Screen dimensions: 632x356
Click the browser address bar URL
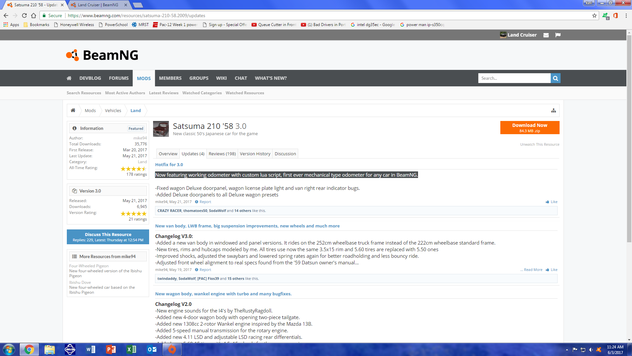point(137,15)
